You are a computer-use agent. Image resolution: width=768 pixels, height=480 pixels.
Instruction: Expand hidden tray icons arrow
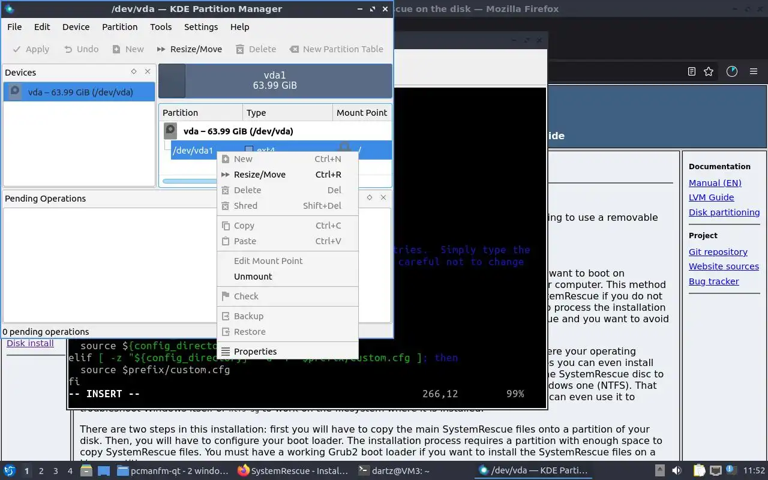(x=659, y=471)
